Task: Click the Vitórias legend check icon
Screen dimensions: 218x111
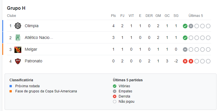Action: click(115, 86)
